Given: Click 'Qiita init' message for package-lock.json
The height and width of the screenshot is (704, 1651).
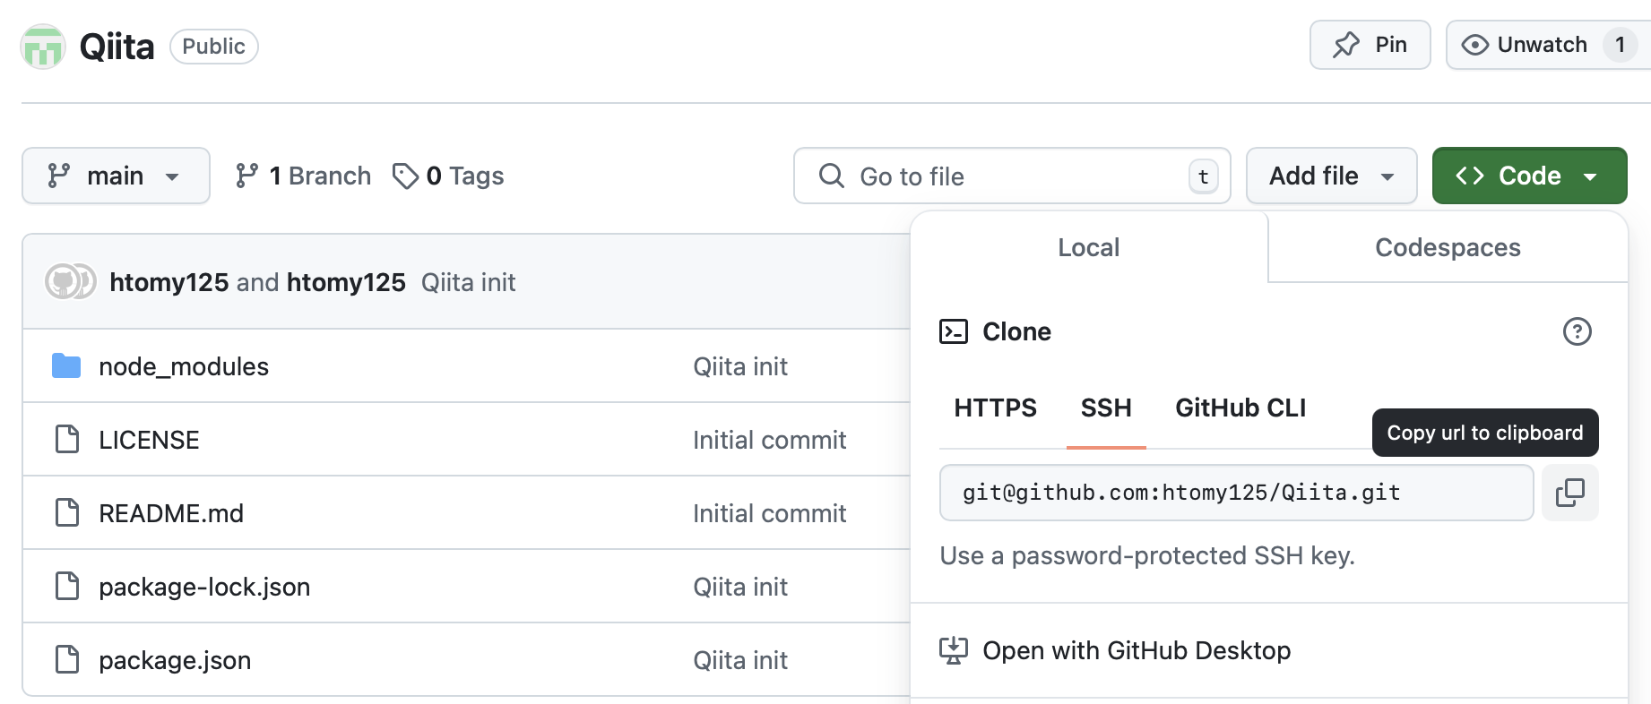Looking at the screenshot, I should 740,587.
